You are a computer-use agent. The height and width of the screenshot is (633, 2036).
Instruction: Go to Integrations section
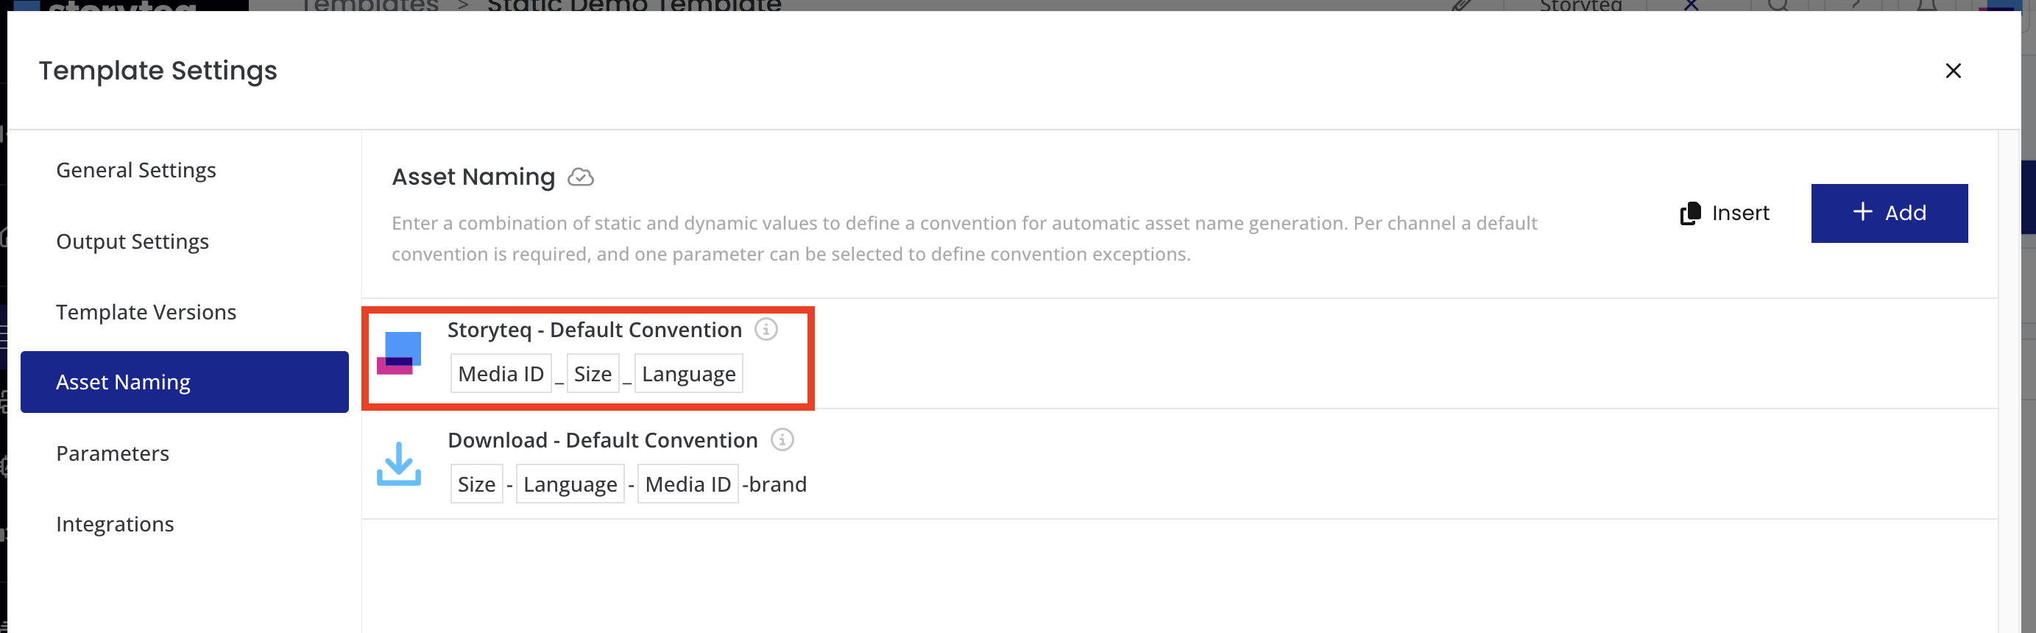coord(115,524)
